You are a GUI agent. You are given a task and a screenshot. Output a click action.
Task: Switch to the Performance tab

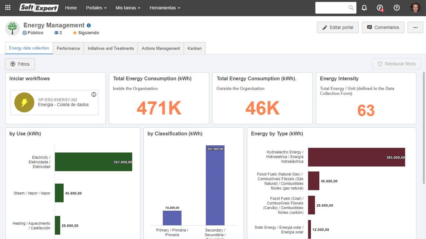pyautogui.click(x=68, y=48)
